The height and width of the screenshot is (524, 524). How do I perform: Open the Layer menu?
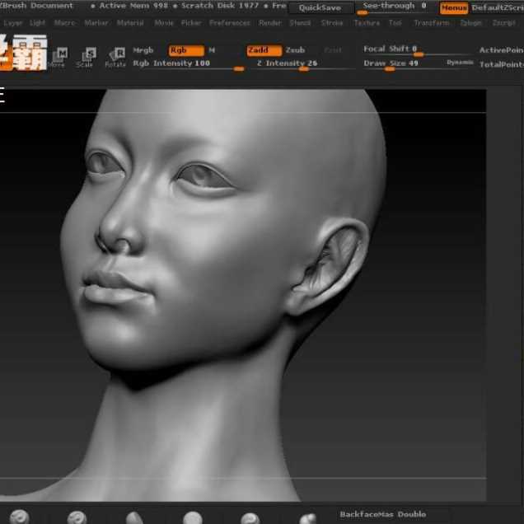point(13,23)
